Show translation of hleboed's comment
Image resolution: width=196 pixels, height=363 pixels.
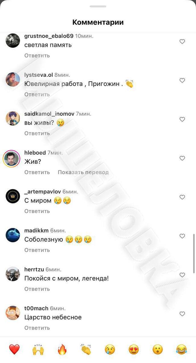click(x=83, y=172)
